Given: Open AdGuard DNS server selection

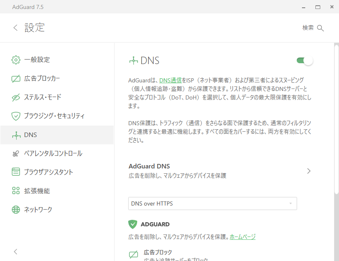Looking at the screenshot, I should [x=220, y=171].
